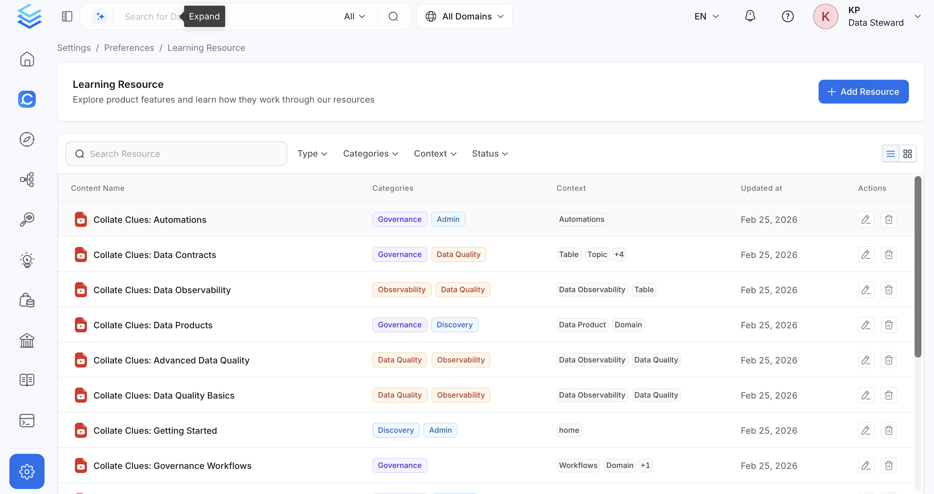Open the help question mark icon
Viewport: 934px width, 494px height.
click(788, 16)
